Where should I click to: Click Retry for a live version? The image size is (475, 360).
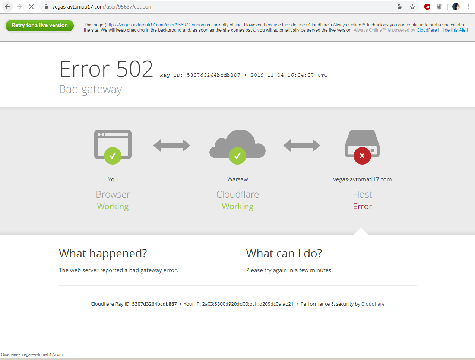(39, 25)
